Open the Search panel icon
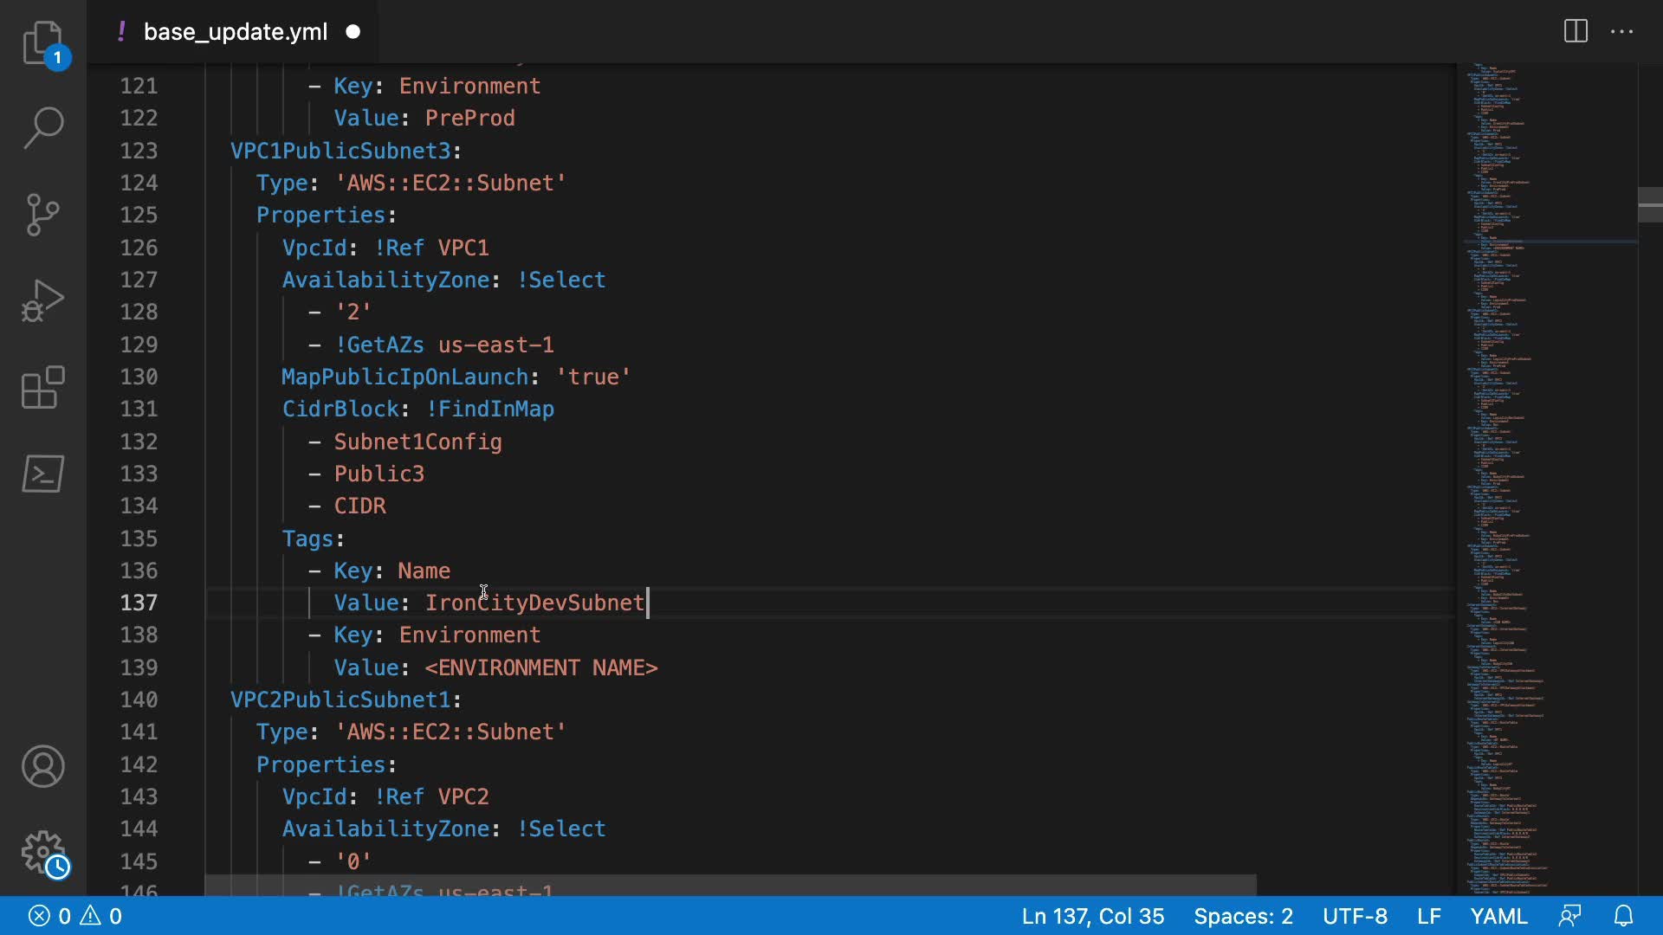The width and height of the screenshot is (1663, 935). pos(42,128)
